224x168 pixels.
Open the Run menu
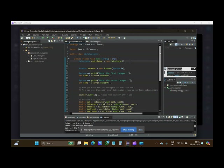(90, 35)
